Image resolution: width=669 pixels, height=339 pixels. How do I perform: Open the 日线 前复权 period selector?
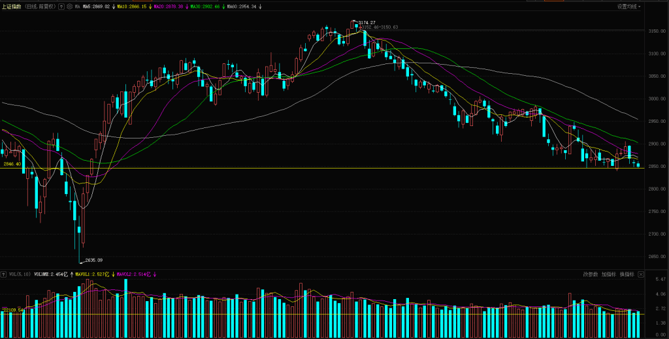pyautogui.click(x=41, y=7)
